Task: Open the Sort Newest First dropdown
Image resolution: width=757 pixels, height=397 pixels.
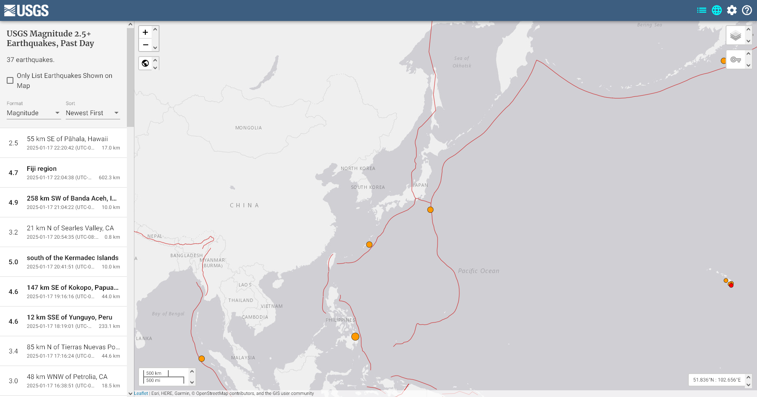Action: click(x=93, y=113)
